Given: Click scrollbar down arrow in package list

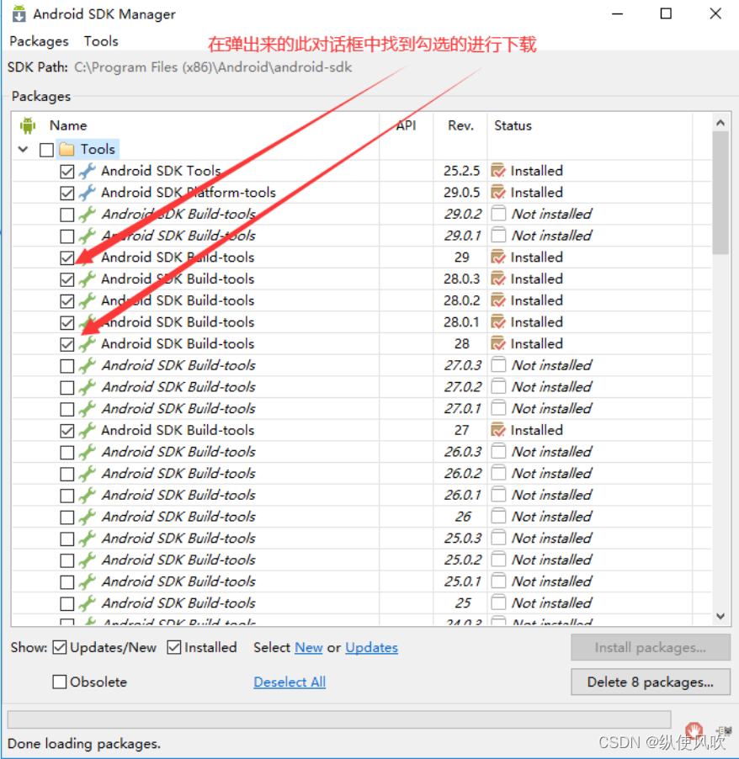Looking at the screenshot, I should [720, 616].
